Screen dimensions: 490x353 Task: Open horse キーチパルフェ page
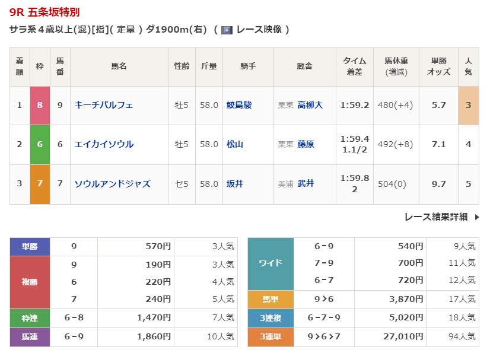point(103,105)
